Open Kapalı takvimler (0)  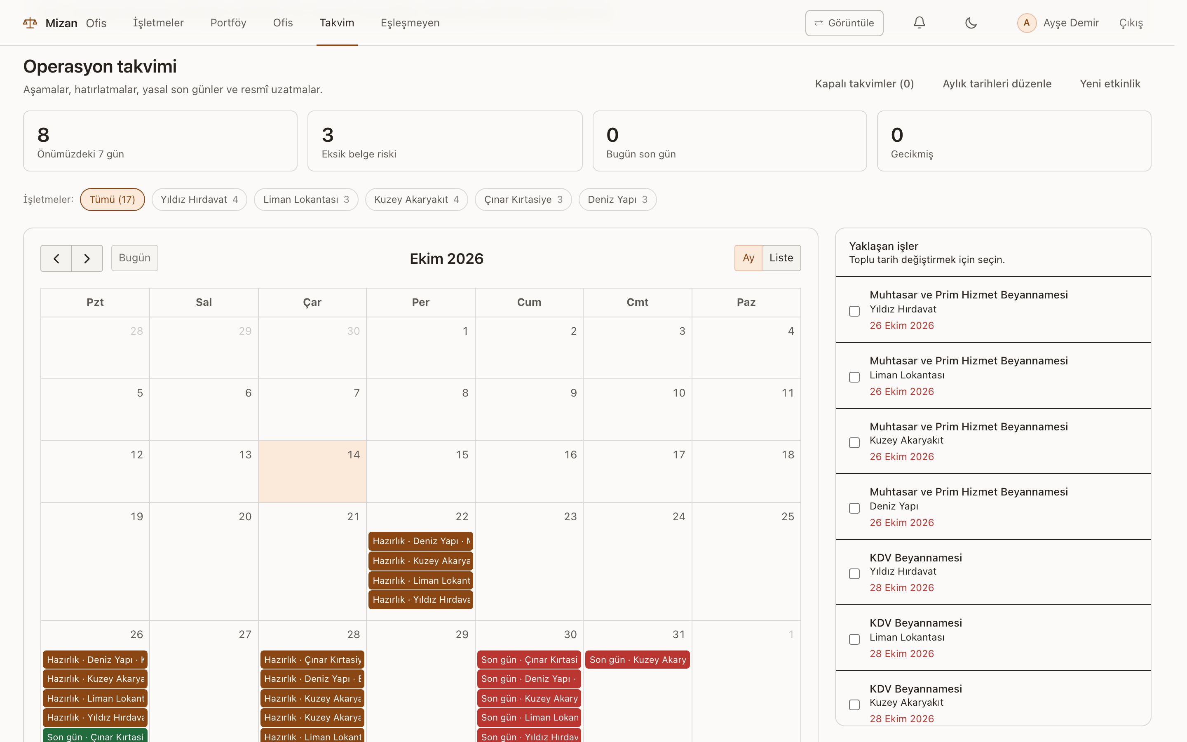coord(864,84)
